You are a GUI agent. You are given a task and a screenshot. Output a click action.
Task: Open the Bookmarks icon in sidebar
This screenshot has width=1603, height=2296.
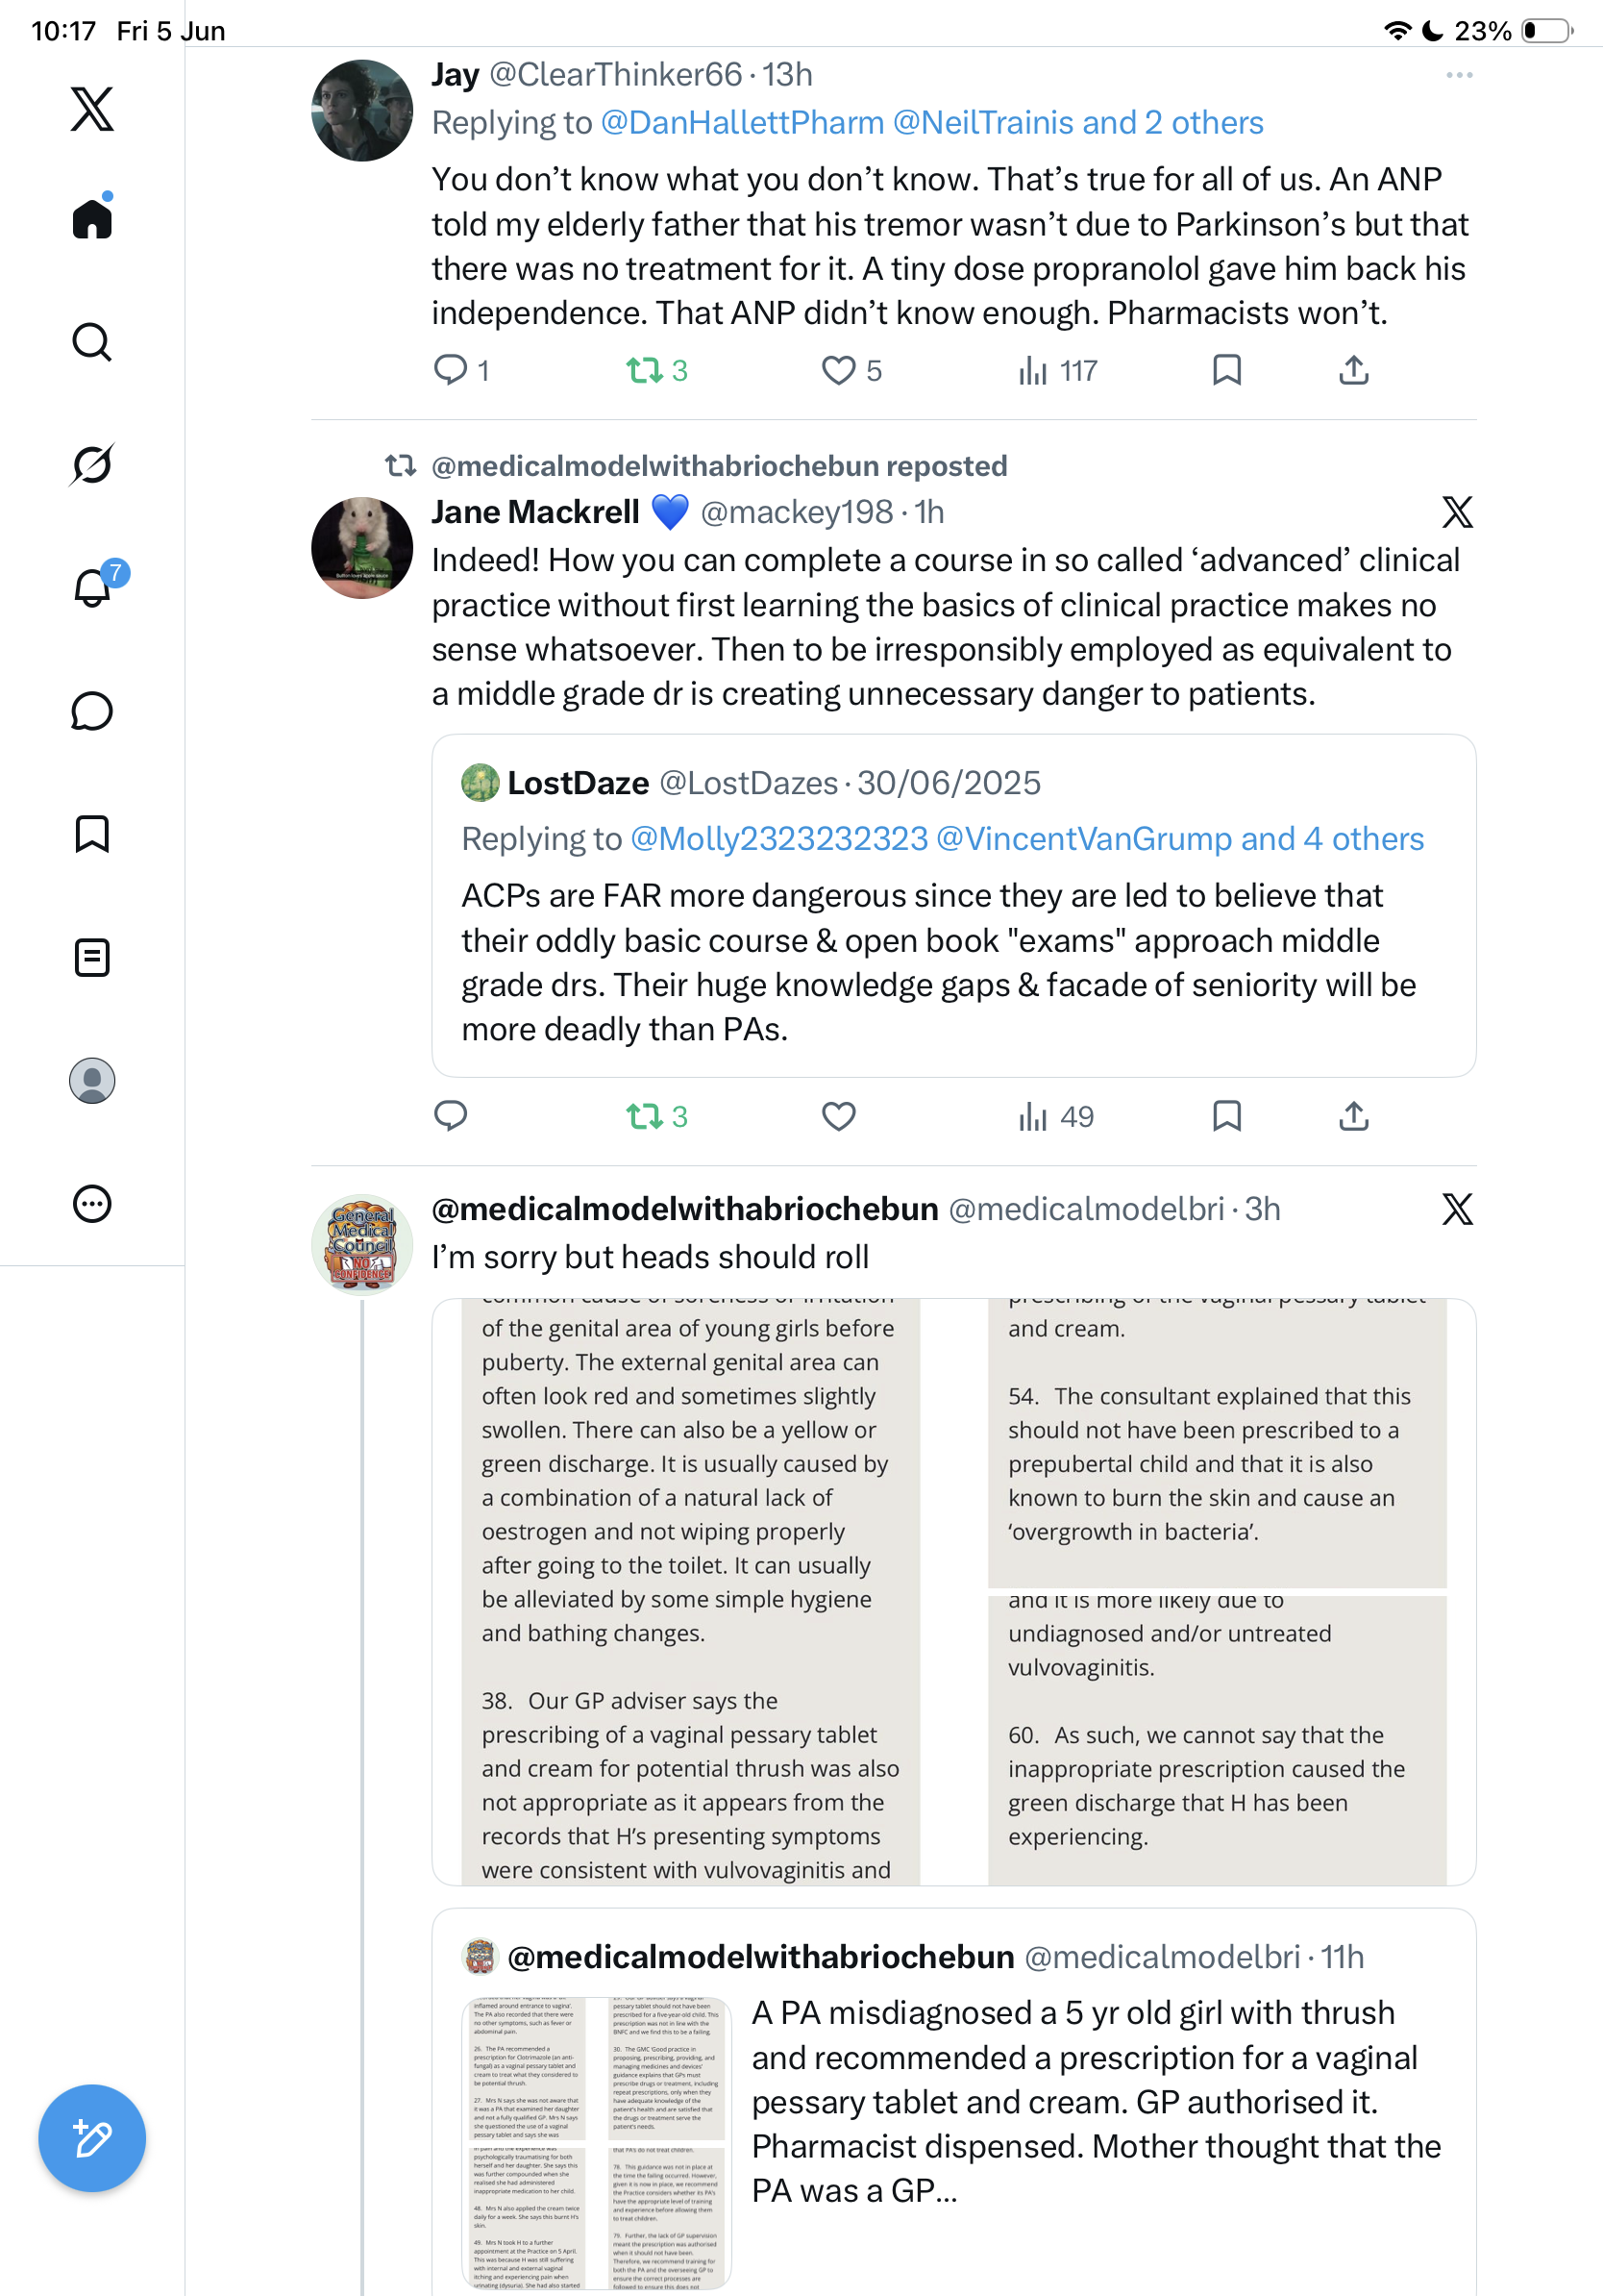pyautogui.click(x=92, y=834)
